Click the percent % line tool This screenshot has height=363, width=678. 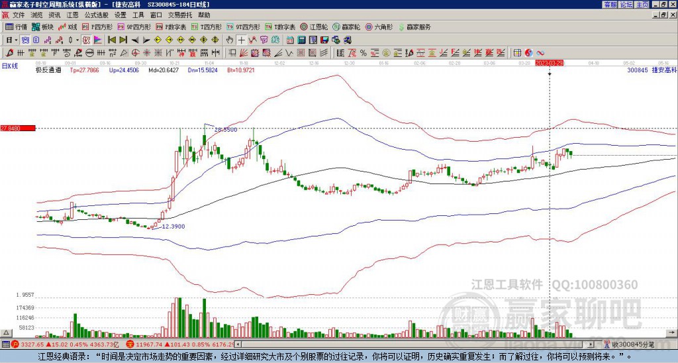coord(363,53)
